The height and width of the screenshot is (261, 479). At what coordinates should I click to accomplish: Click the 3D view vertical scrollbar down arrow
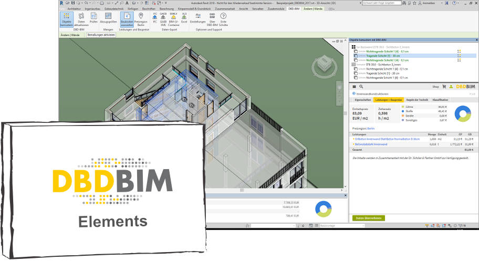[346, 186]
